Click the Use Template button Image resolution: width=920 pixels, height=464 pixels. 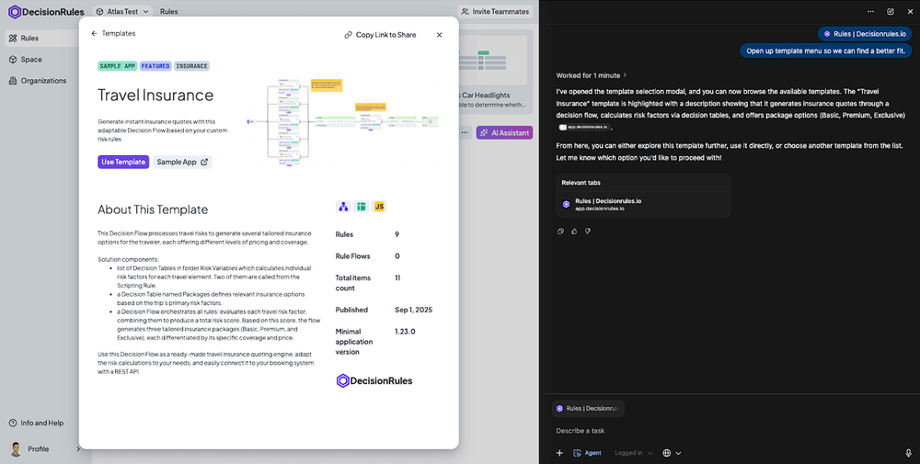click(123, 162)
